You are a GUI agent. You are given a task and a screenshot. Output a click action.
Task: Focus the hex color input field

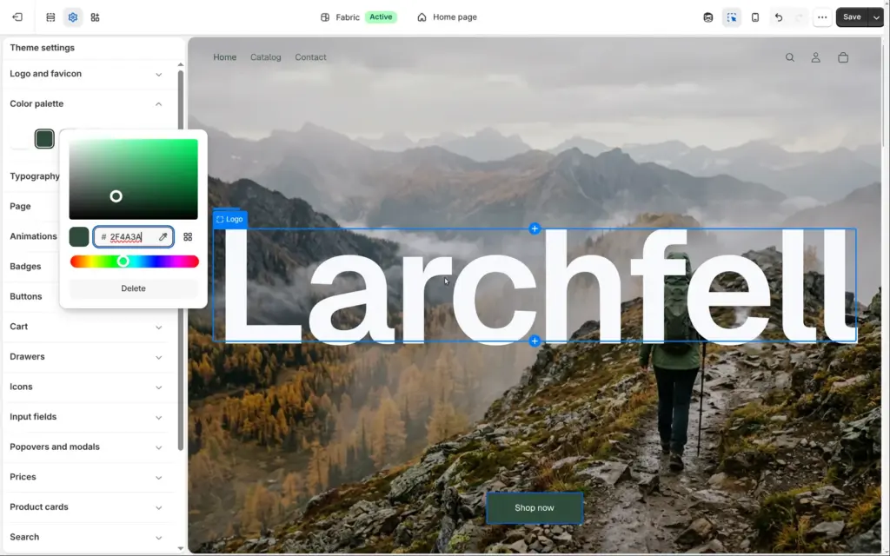(x=133, y=236)
